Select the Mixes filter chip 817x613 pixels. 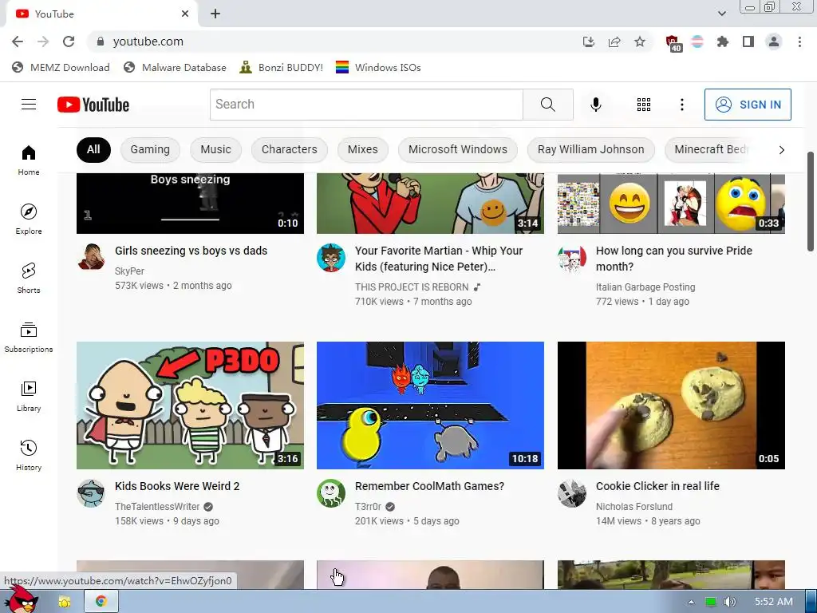tap(363, 150)
